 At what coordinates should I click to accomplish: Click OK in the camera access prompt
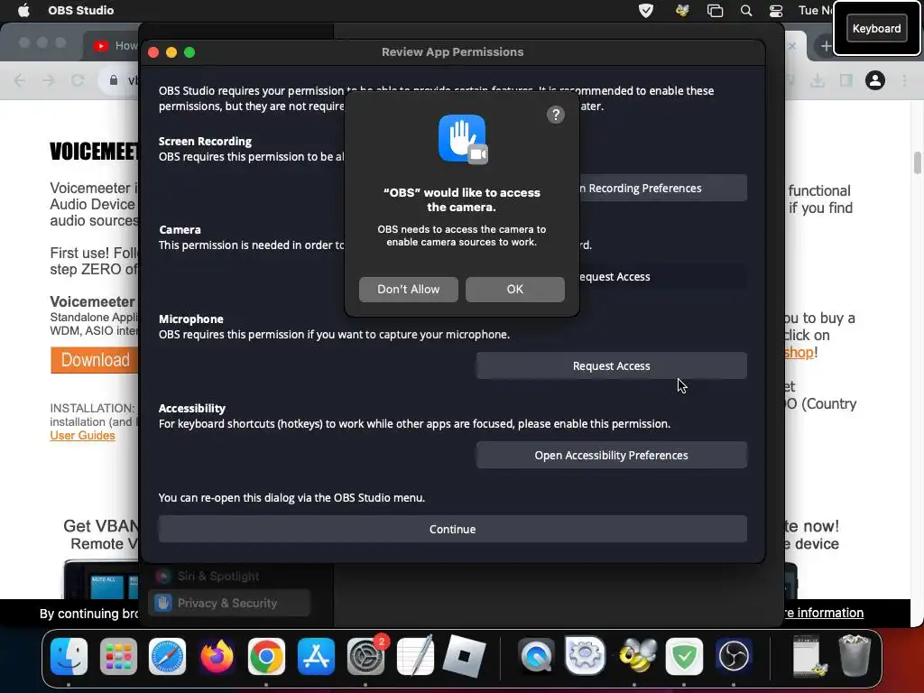point(514,290)
